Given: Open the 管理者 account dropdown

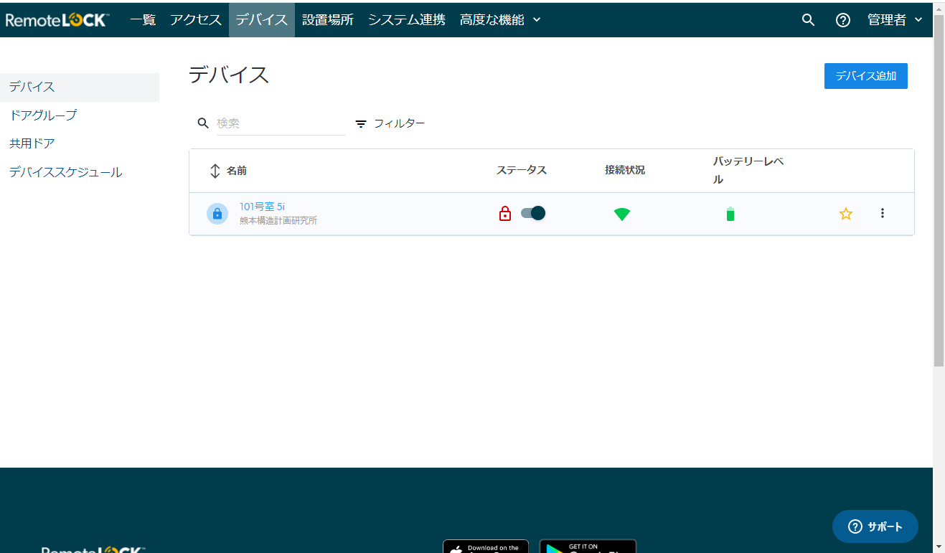Looking at the screenshot, I should tap(895, 20).
